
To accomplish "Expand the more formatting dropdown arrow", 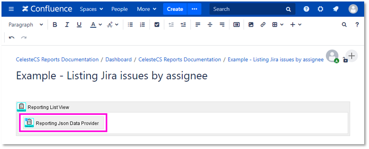I will pos(117,25).
